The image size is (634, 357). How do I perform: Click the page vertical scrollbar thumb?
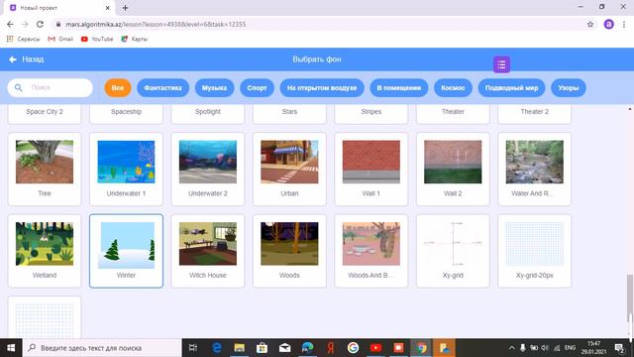(630, 299)
